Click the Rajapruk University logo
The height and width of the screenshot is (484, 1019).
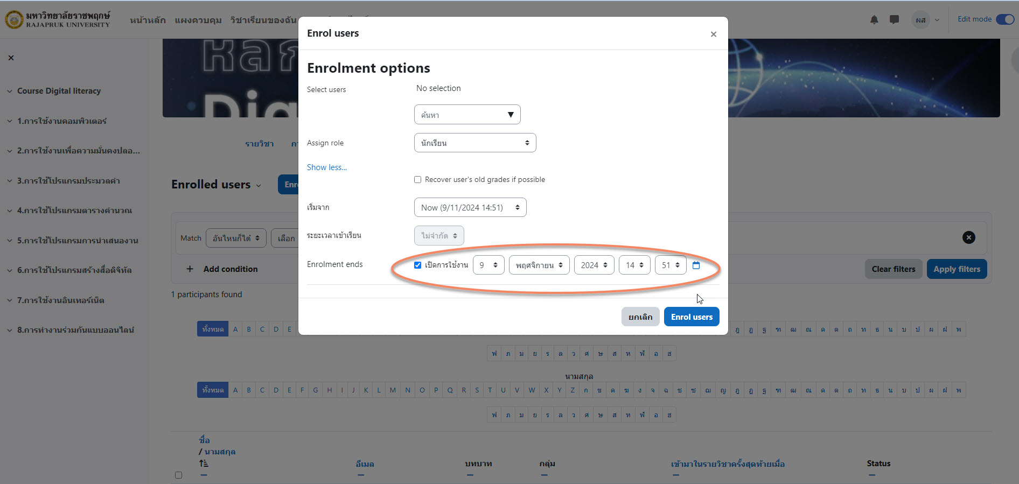[58, 19]
